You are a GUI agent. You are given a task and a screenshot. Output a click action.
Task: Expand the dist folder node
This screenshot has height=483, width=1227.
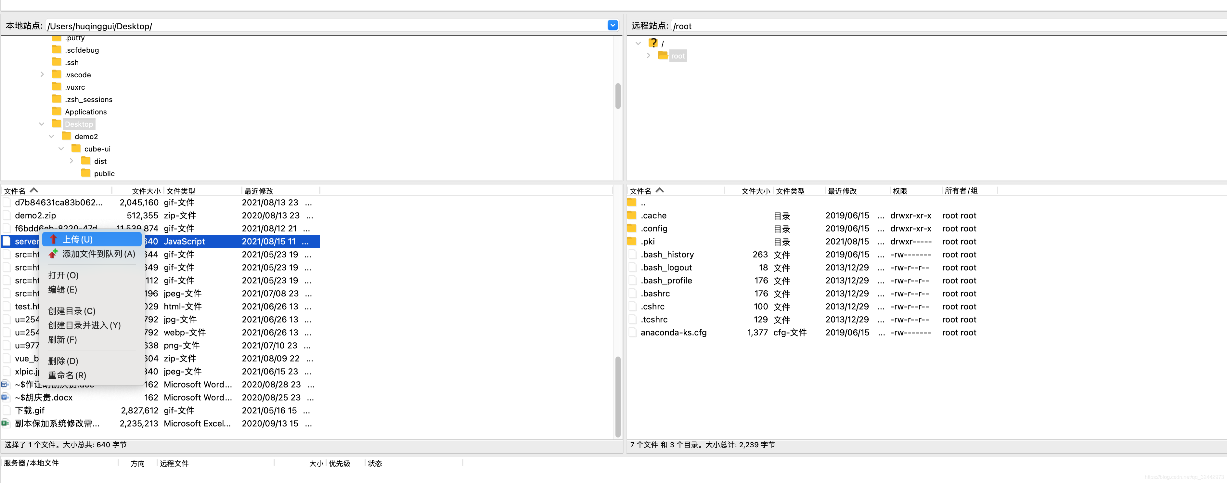click(71, 161)
